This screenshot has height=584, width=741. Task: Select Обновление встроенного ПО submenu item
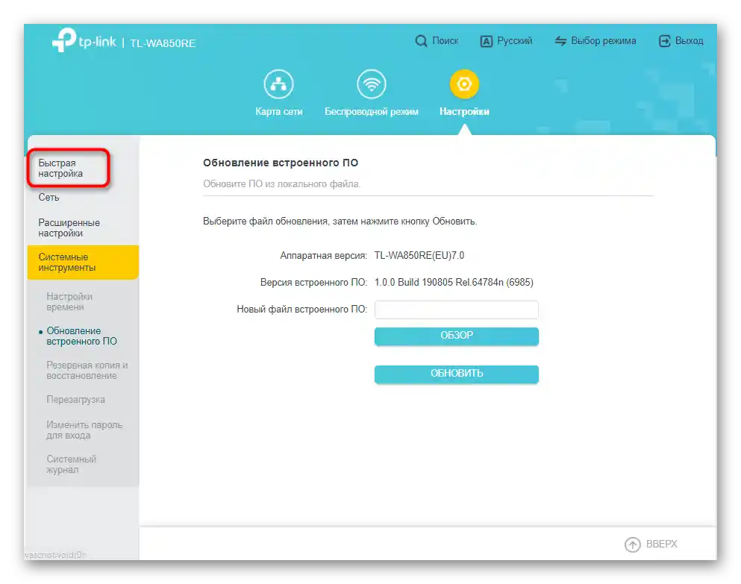[81, 336]
